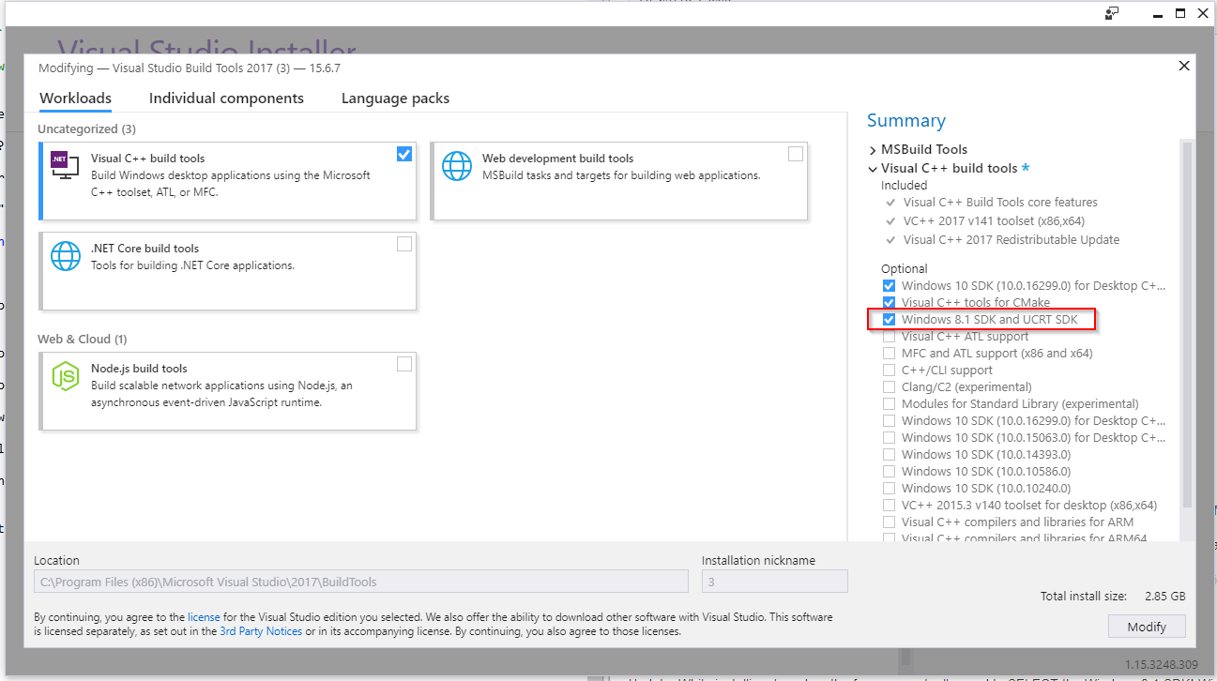Close the Modifying dialog with X
Image resolution: width=1217 pixels, height=681 pixels.
click(x=1184, y=66)
